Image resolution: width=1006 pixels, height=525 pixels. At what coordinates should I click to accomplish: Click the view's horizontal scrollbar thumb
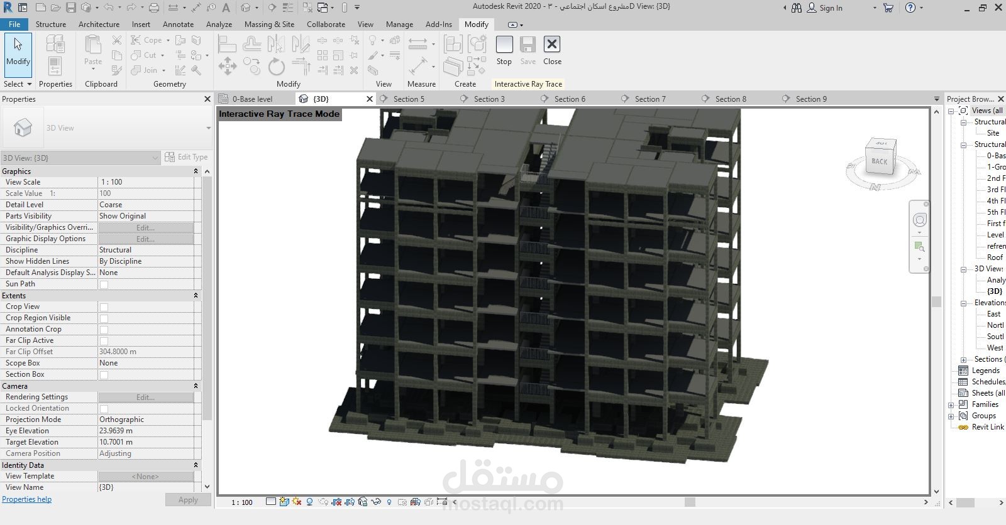point(690,502)
